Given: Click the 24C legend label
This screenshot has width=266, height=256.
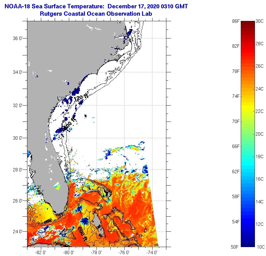Looking at the screenshot, I should [260, 89].
